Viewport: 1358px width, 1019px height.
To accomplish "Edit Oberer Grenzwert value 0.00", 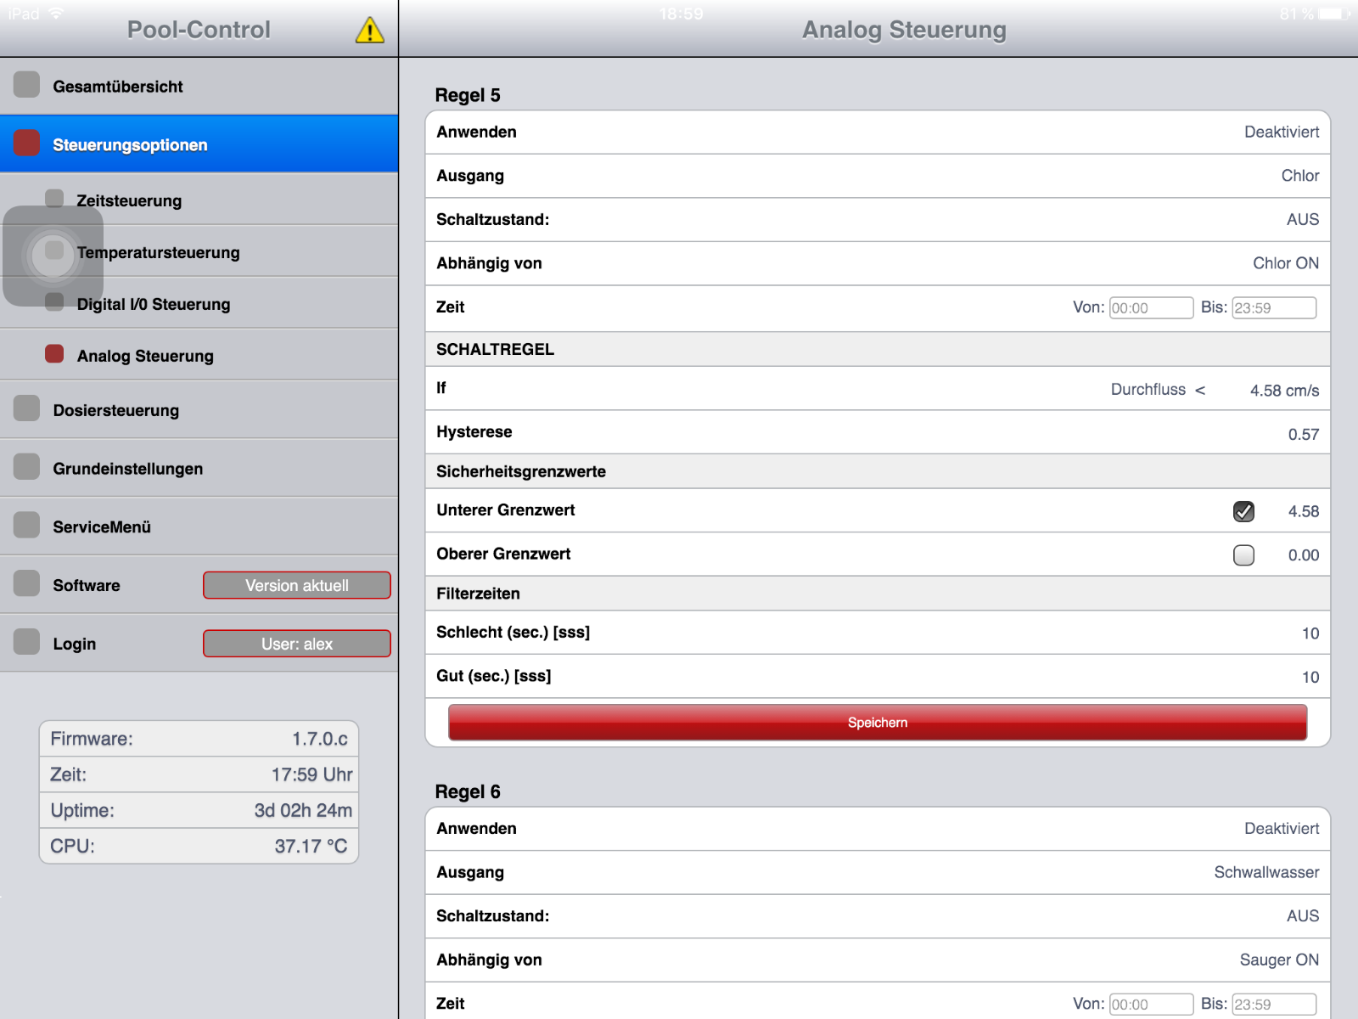I will pyautogui.click(x=1303, y=555).
